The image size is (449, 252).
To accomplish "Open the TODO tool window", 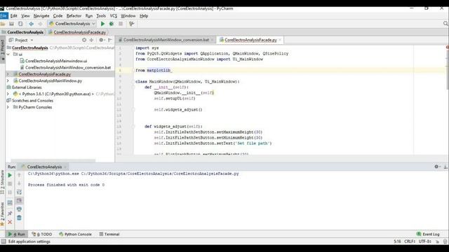I will coord(42,234).
